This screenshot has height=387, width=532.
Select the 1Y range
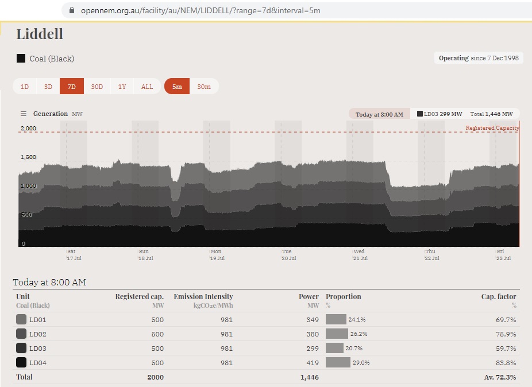tap(122, 87)
